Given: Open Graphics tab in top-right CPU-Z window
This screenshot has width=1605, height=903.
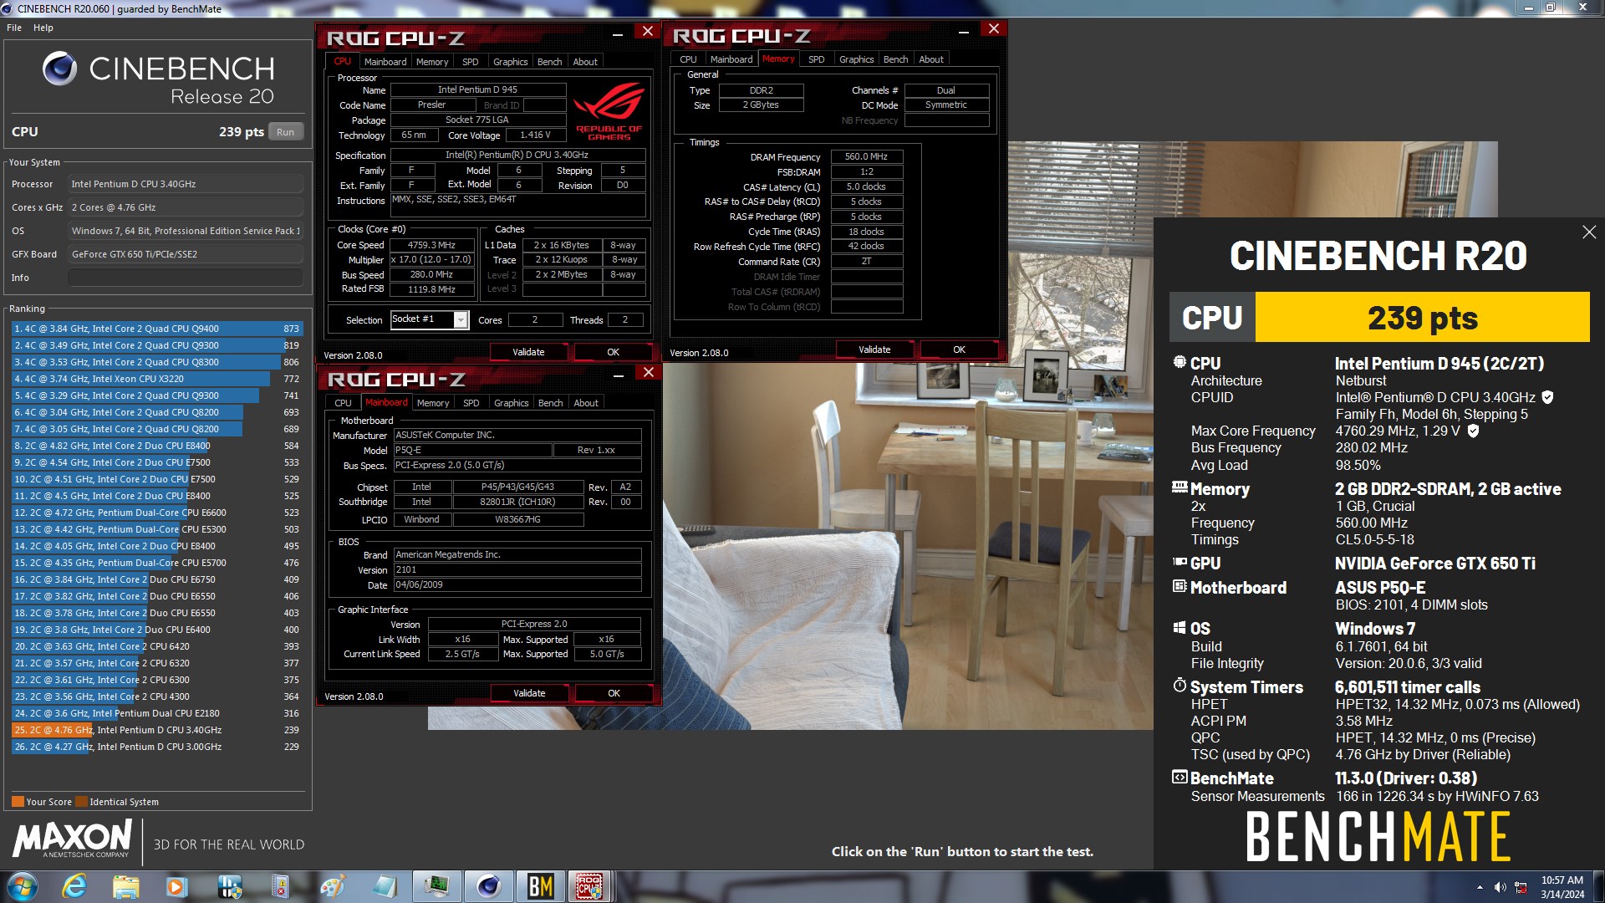Looking at the screenshot, I should coord(856,59).
